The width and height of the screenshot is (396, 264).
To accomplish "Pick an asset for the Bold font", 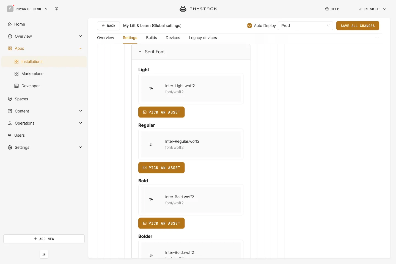I will point(161,223).
